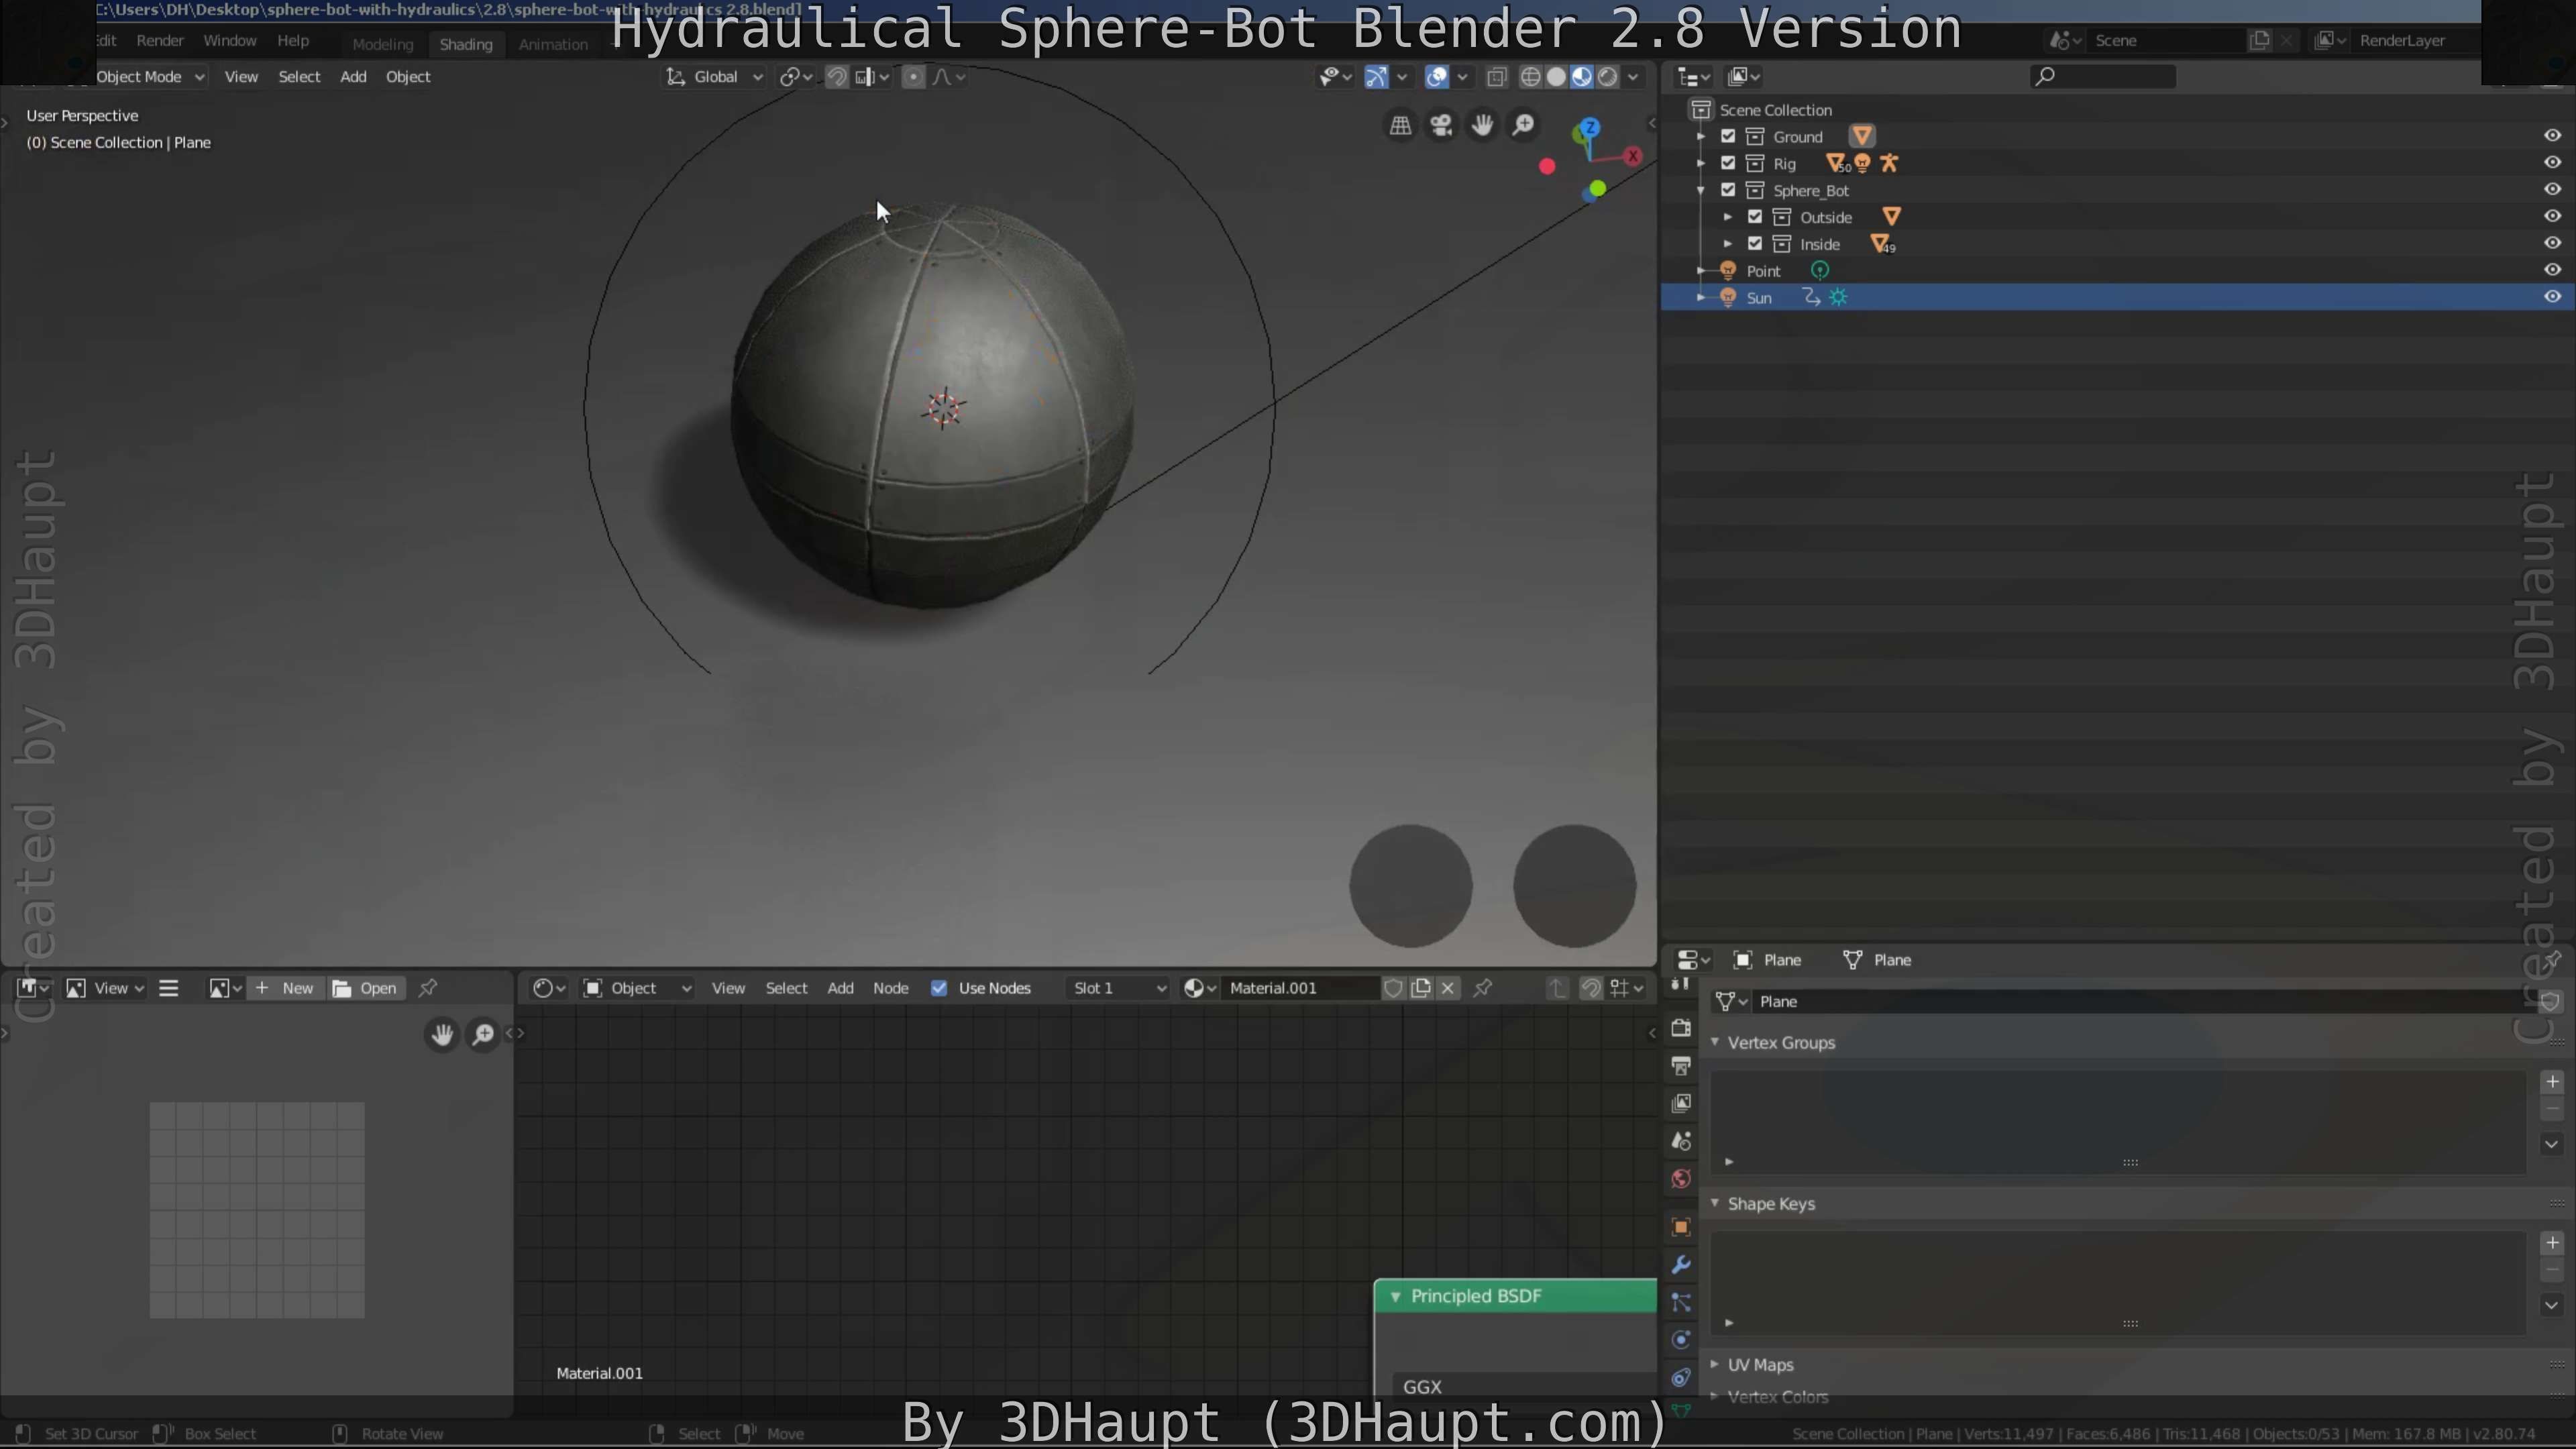The image size is (2576, 1449).
Task: Toggle viewport gizmos display button
Action: (x=1377, y=77)
